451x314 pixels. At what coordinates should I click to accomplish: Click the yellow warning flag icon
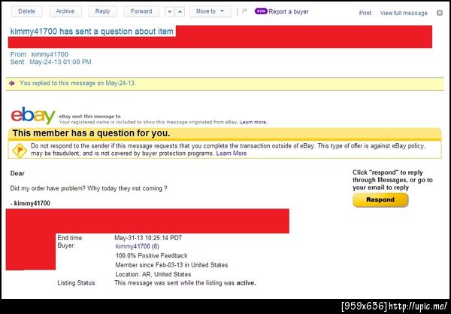pos(20,151)
